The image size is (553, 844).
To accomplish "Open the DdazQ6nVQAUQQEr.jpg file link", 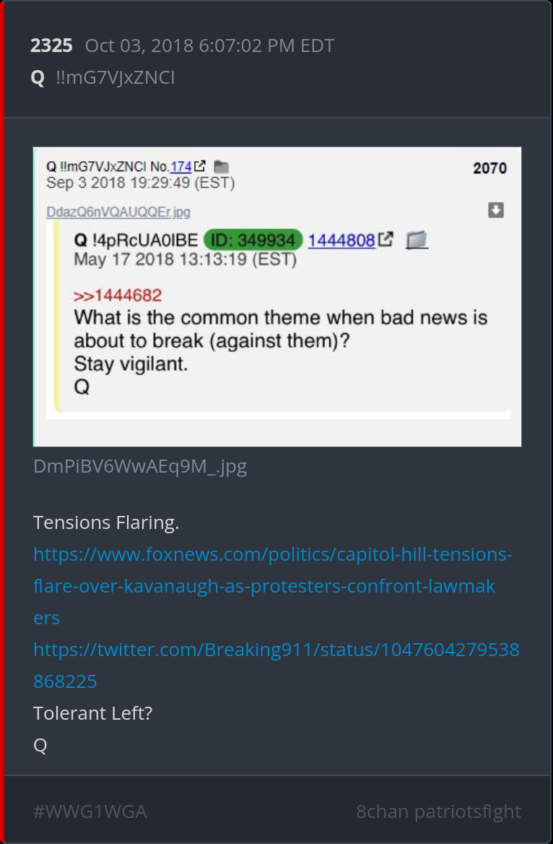I will (x=118, y=212).
